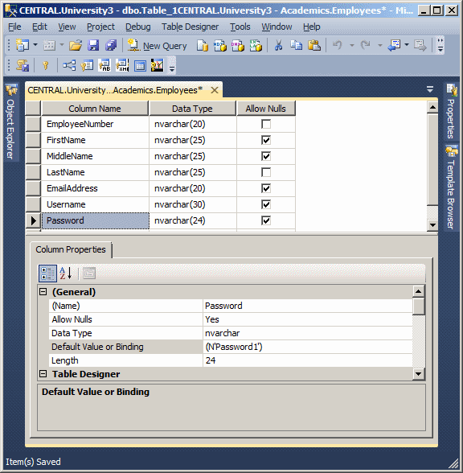Image resolution: width=463 pixels, height=473 pixels.
Task: Uncheck Allow Nulls for MiddleName
Action: [266, 156]
